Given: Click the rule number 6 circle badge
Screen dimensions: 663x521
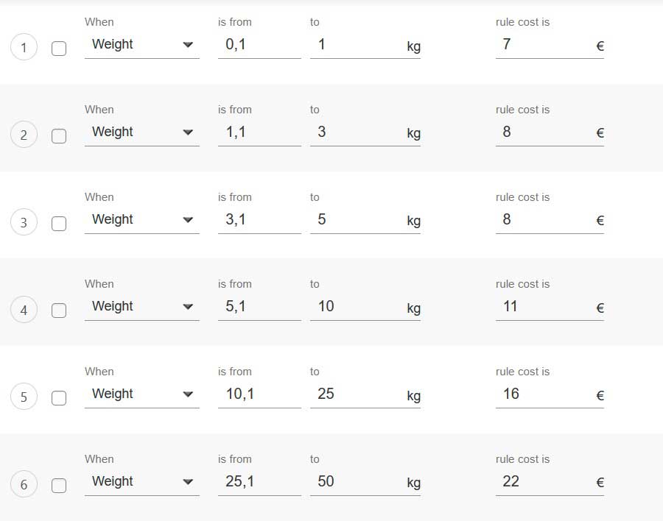Looking at the screenshot, I should click(x=24, y=485).
